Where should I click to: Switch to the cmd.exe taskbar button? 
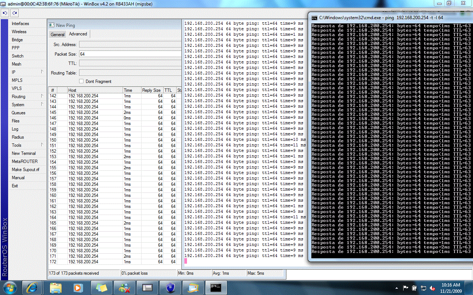tap(215, 287)
